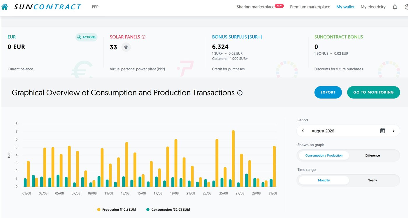Click the 13/08 production bar
The width and height of the screenshot is (408, 218).
[x=127, y=164]
